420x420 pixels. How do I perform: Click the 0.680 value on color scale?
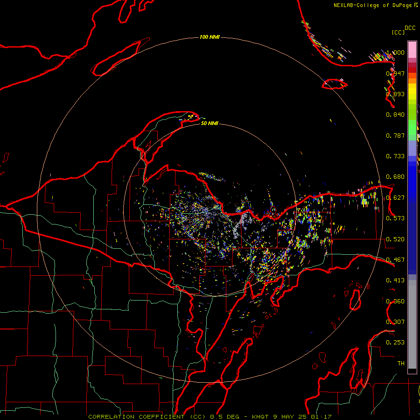pyautogui.click(x=395, y=177)
